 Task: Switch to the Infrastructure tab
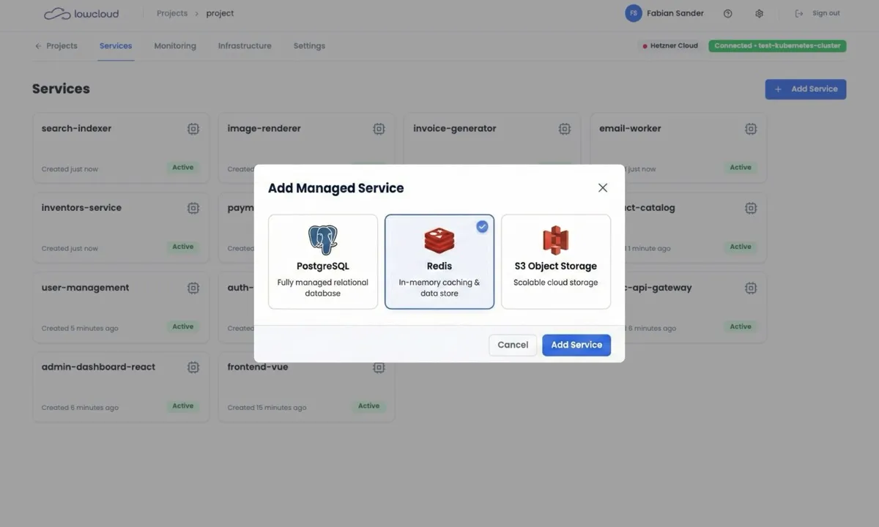[245, 45]
